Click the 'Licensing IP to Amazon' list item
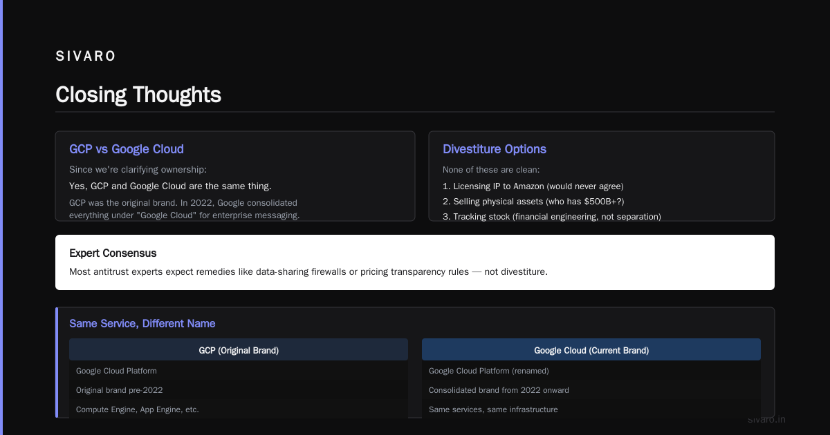The width and height of the screenshot is (830, 435). 533,186
